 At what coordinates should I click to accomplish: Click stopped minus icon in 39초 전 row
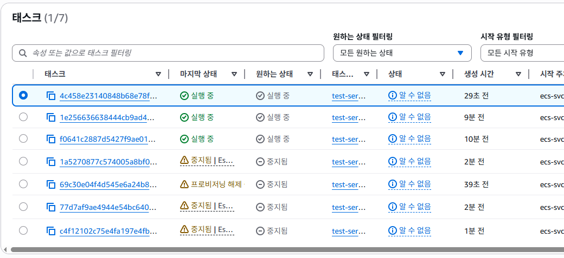[x=260, y=185]
